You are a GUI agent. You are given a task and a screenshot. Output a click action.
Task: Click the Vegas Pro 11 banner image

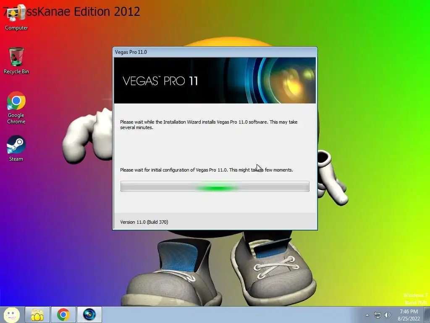point(215,80)
